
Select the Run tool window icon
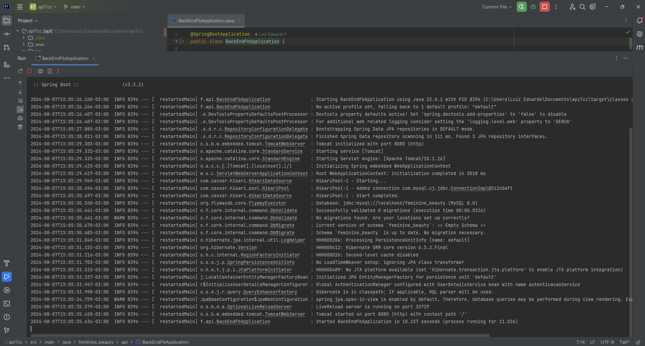coord(7,277)
